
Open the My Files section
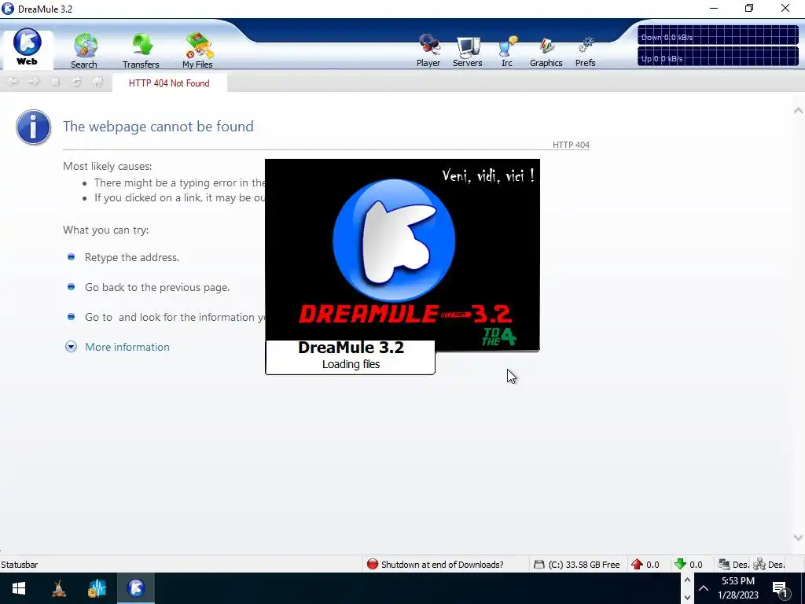[x=197, y=50]
